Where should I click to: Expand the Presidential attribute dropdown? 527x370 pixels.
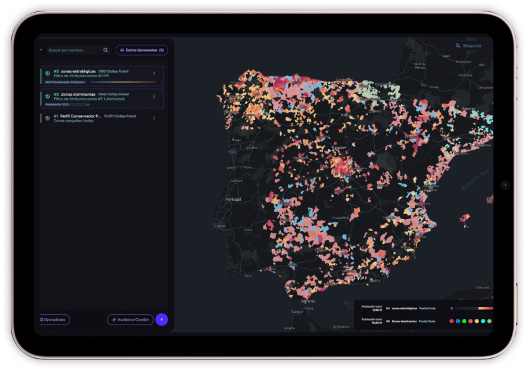87,105
